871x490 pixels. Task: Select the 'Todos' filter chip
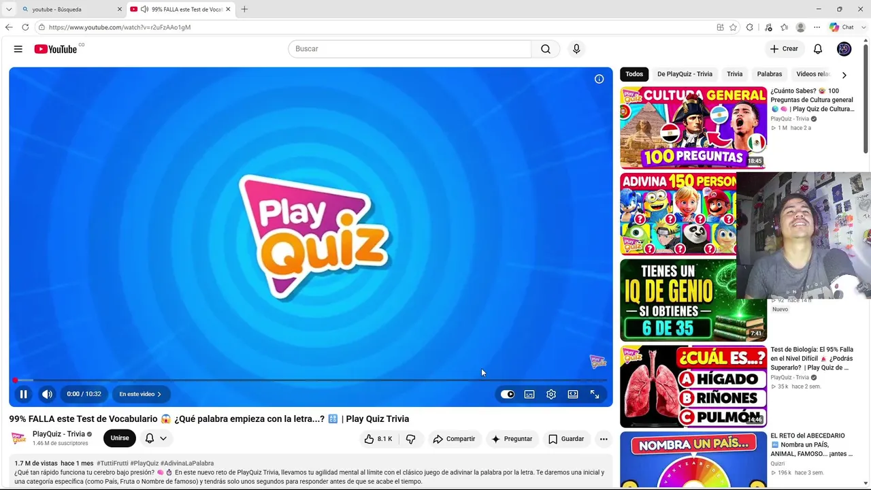tap(634, 74)
